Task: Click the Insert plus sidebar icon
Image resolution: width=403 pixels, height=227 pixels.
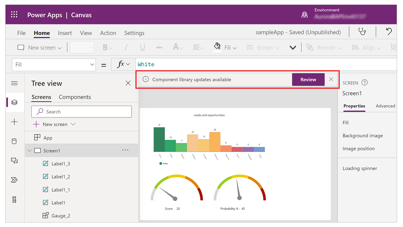Action: click(14, 122)
